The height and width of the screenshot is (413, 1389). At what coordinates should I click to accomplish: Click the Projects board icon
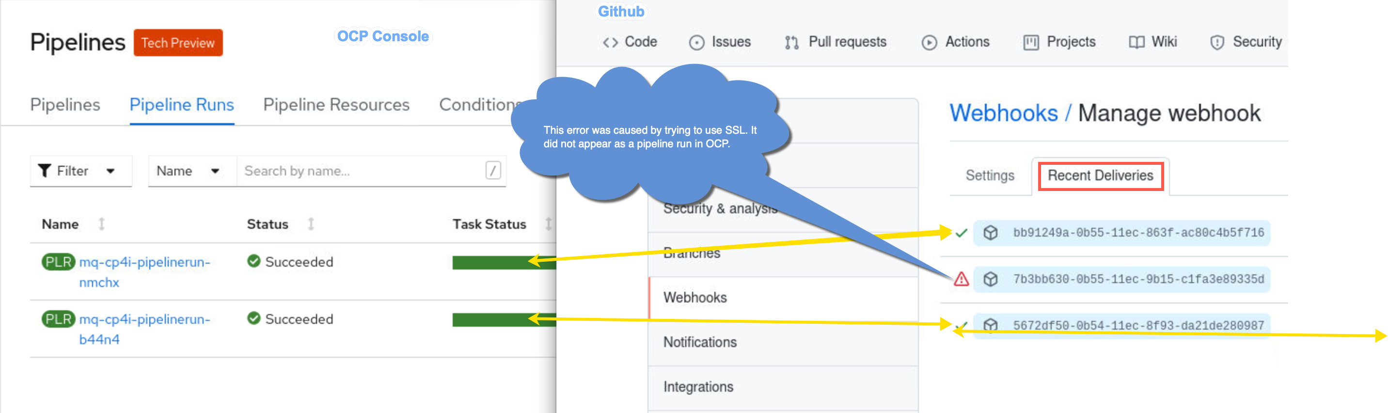(x=1030, y=43)
